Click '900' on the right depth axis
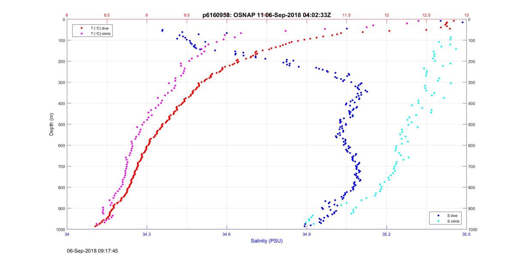Screen dimensions: 515x258 coord(472,209)
